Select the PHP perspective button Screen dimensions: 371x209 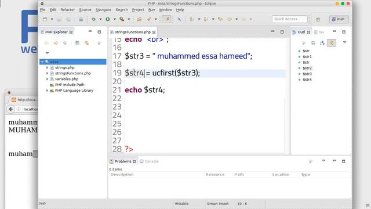[339, 19]
